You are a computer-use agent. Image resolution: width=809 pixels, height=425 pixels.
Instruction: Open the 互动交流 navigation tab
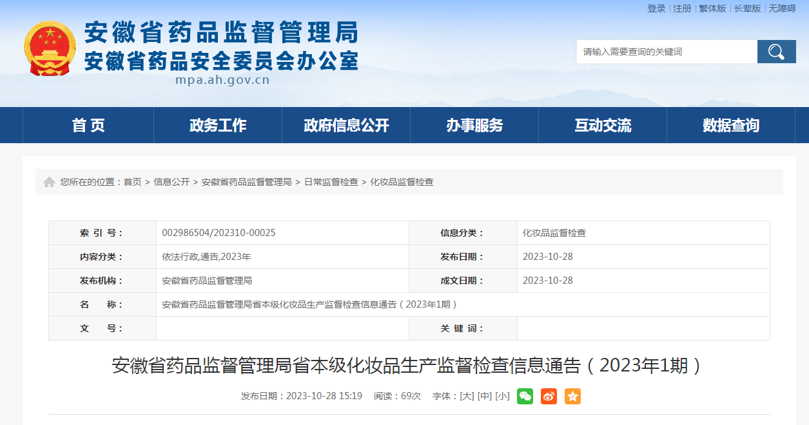[x=603, y=125]
